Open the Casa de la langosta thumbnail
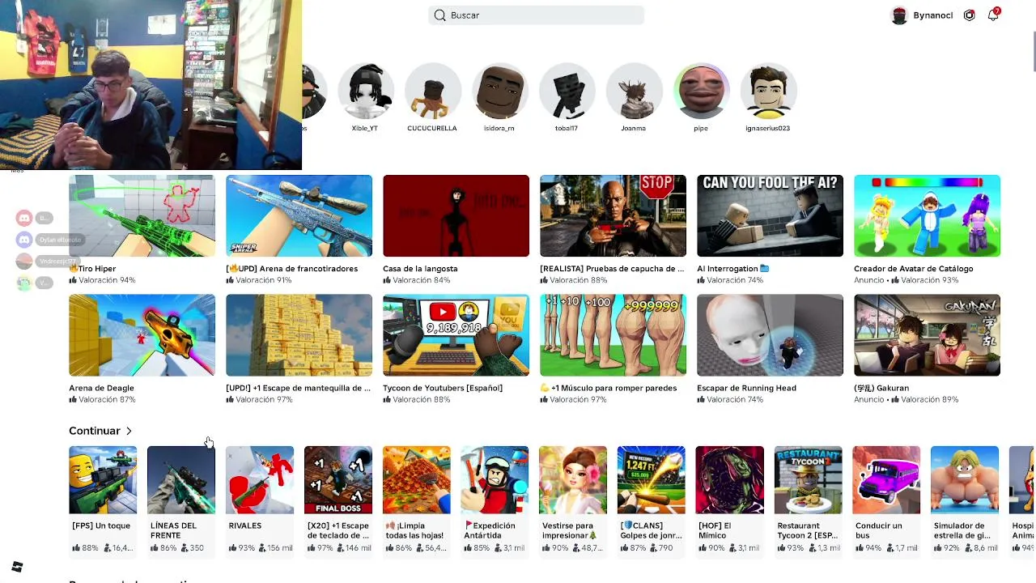Viewport: 1036px width, 583px height. [x=456, y=215]
